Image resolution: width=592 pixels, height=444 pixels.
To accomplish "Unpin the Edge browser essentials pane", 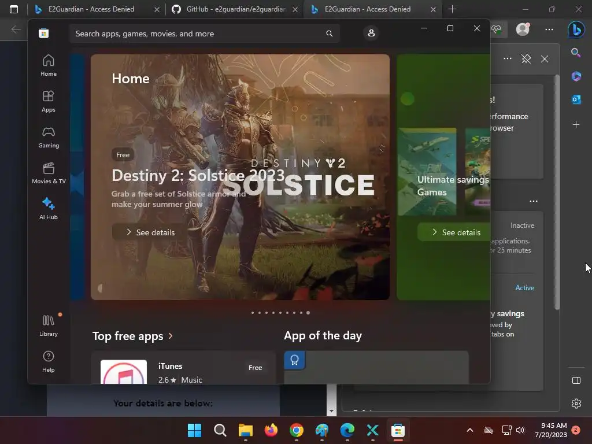I will pos(526,59).
